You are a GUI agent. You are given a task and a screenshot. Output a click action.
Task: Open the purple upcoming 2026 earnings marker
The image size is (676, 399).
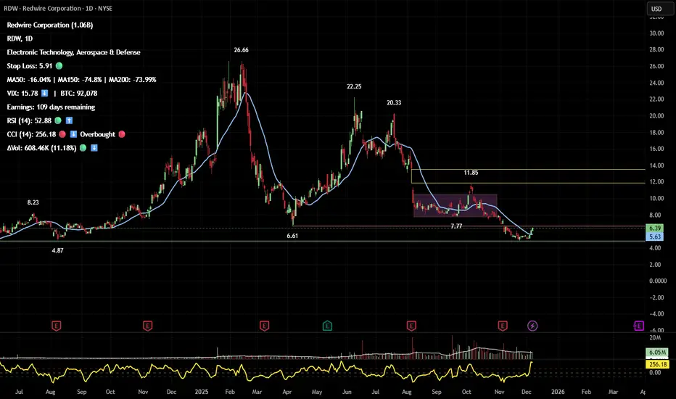[638, 326]
